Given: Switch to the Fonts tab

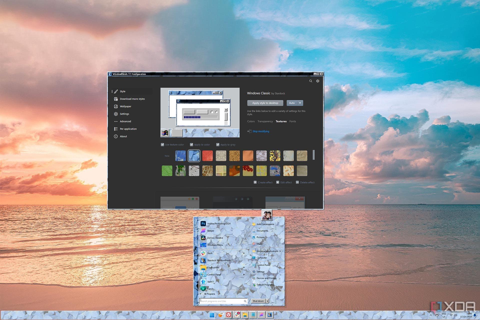Looking at the screenshot, I should pyautogui.click(x=292, y=121).
